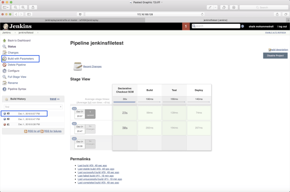Image resolution: width=290 pixels, height=192 pixels.
Task: Click Last completed build (#3) permalink
Action: coord(98,183)
